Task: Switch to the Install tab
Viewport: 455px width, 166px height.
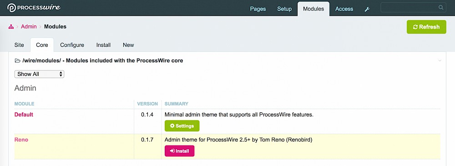Action: coord(104,45)
